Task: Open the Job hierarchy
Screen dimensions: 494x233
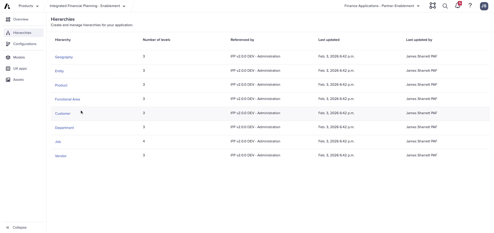Action: pos(58,142)
